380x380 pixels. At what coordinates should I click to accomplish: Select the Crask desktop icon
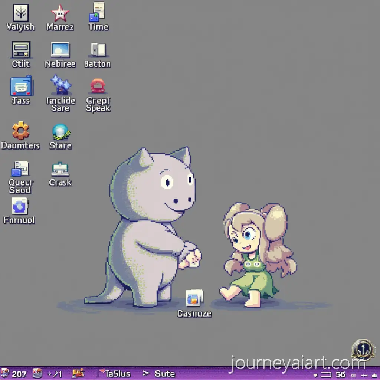click(60, 169)
